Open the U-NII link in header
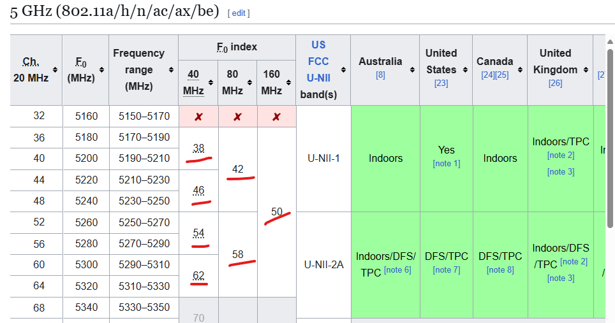Screen dimensions: 615x323 [318, 78]
